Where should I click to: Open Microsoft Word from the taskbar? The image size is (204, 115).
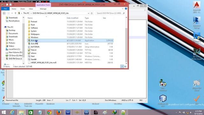(86, 112)
